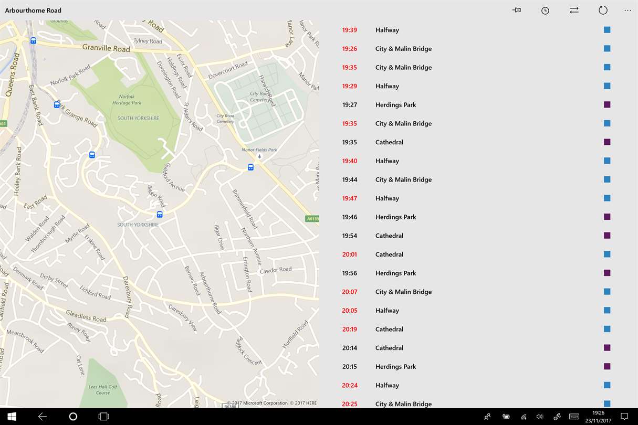Viewport: 638px width, 425px height.
Task: Select the tram stop marker on Granville Road
Action: pos(33,40)
